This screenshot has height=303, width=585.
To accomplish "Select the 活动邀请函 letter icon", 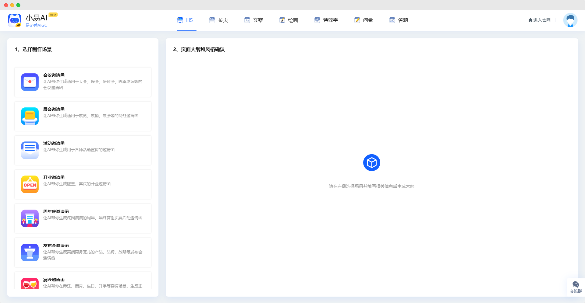I will [30, 150].
